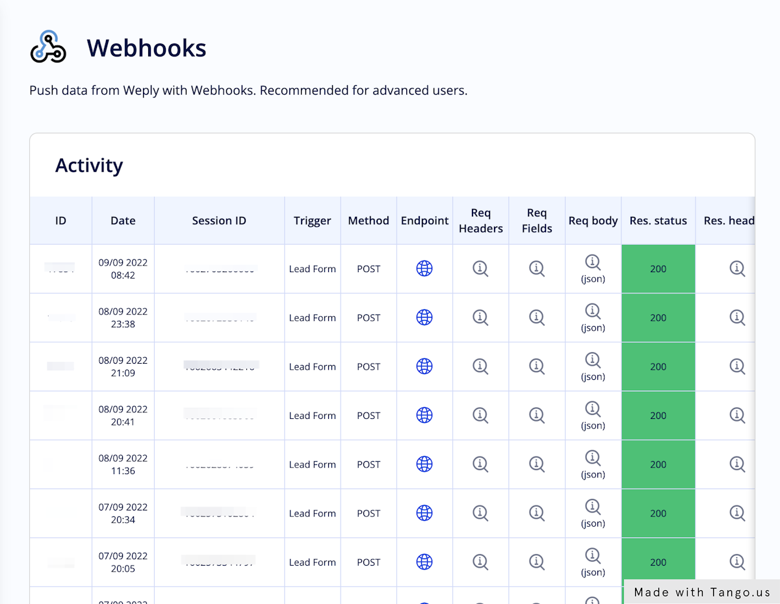Open Endpoint globe for 07/09 2022 20:05 row
The image size is (780, 604).
point(424,562)
